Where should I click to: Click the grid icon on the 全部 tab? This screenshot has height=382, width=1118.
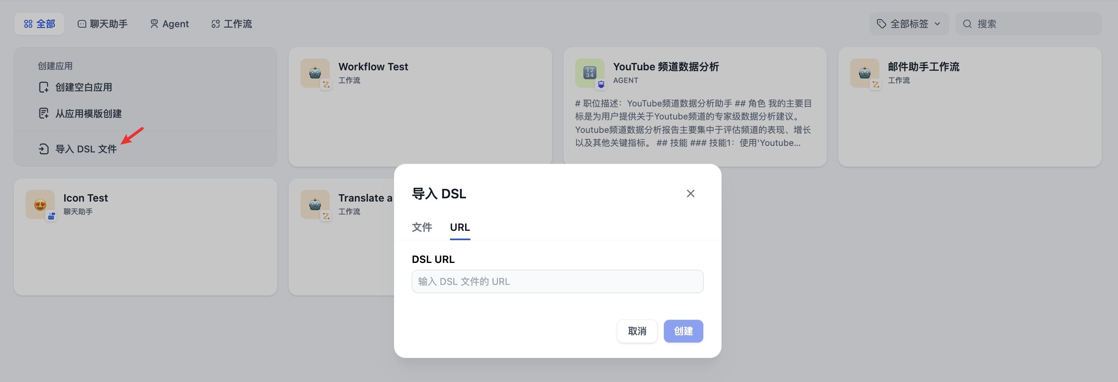click(28, 24)
